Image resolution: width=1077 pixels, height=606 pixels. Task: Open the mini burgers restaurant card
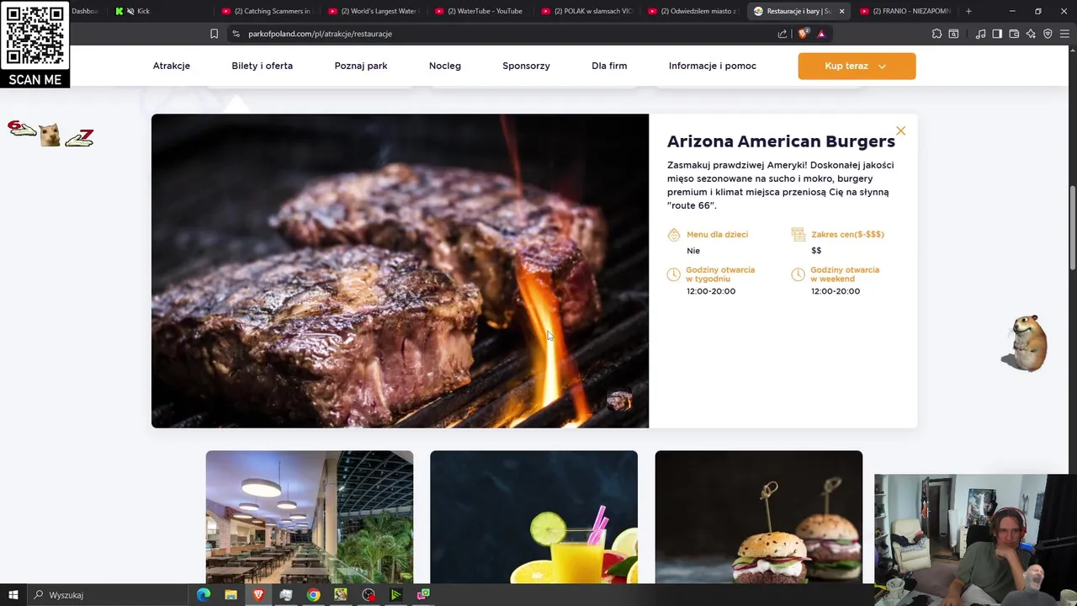coord(759,517)
